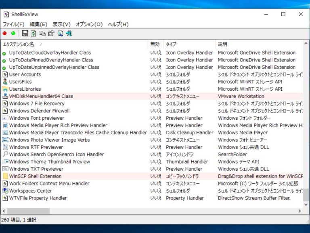
Task: Click the Thumbnail Handler type cell
Action: pyautogui.click(x=187, y=162)
